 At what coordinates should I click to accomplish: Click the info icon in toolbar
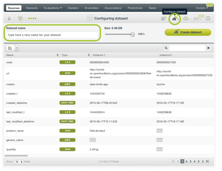point(208,18)
